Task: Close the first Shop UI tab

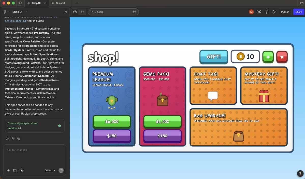Action: click(45, 3)
